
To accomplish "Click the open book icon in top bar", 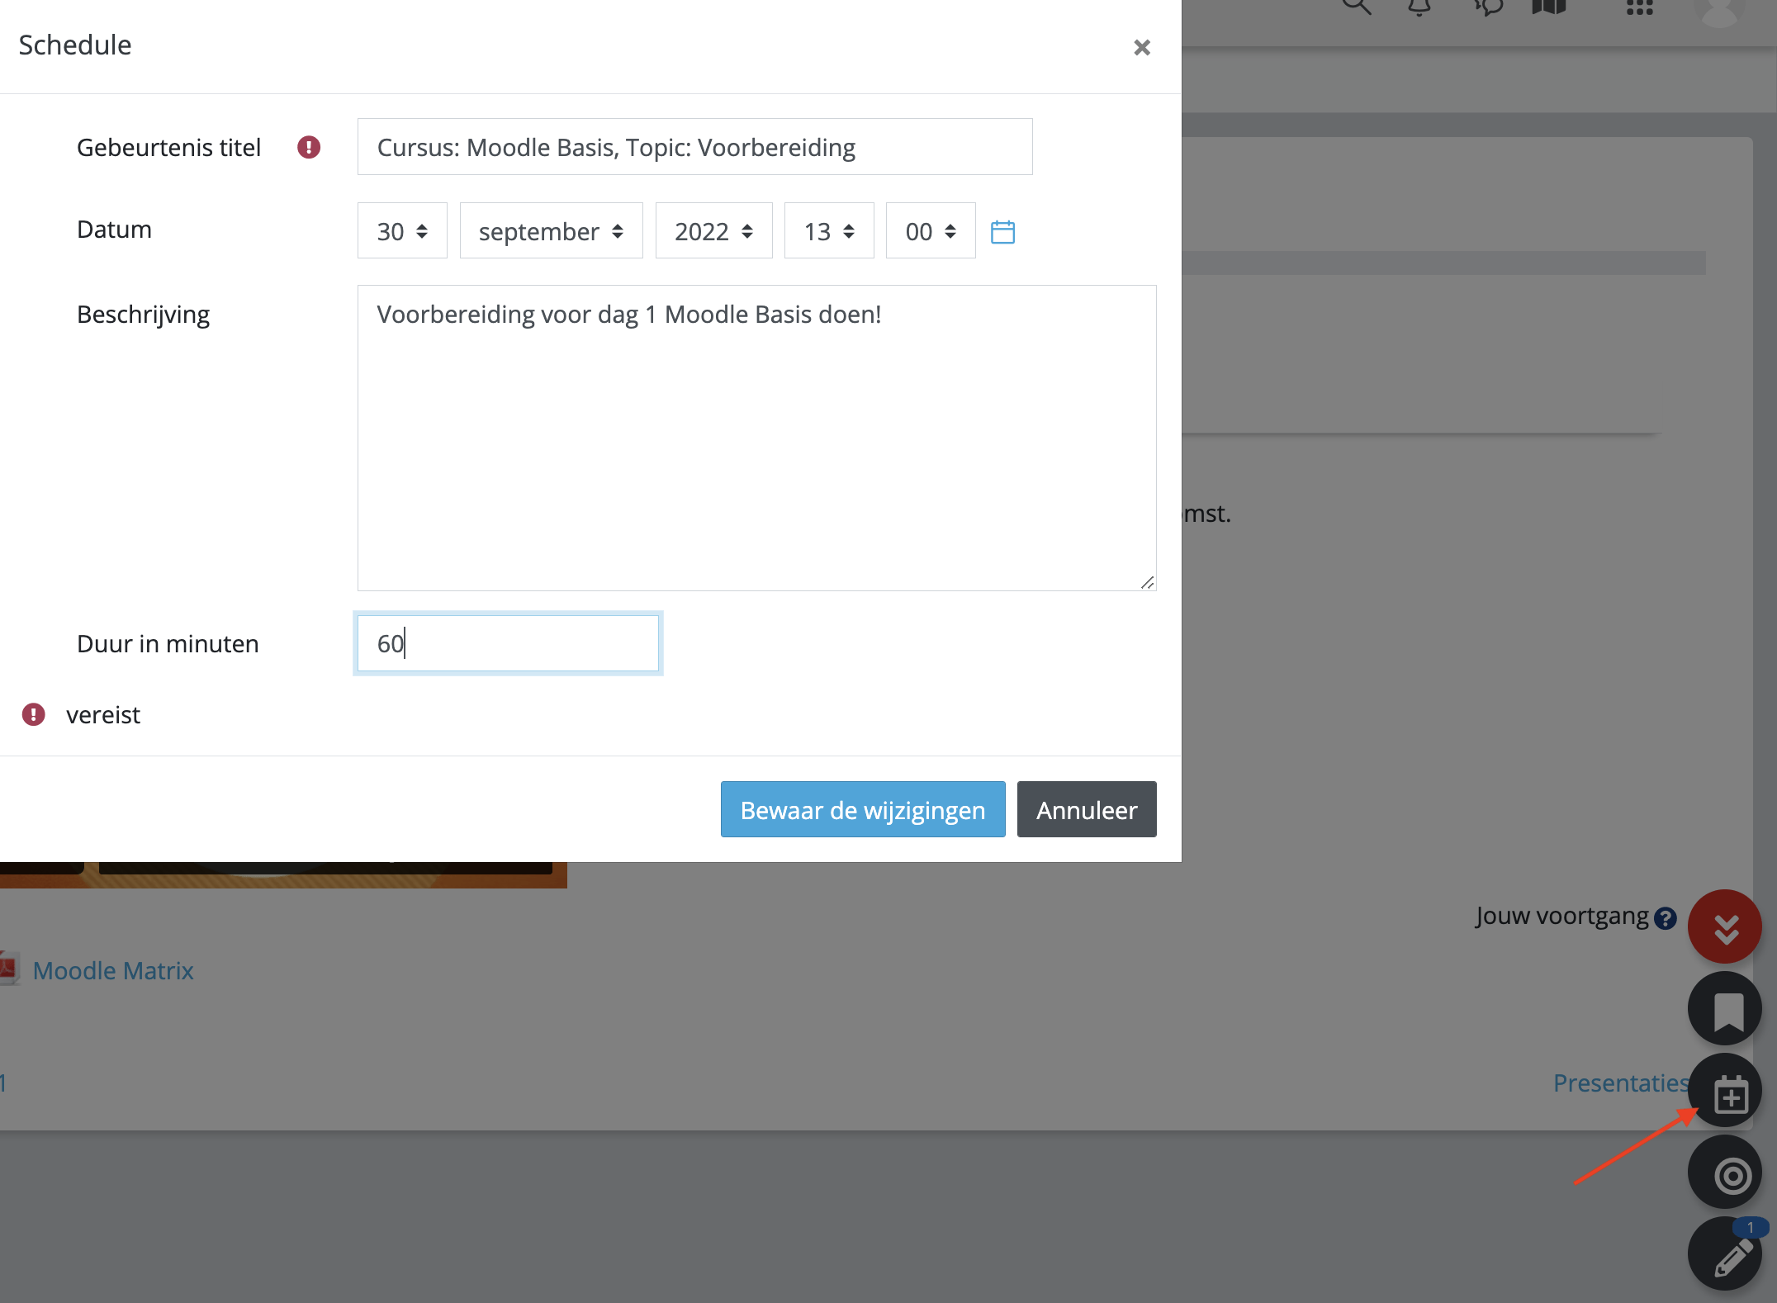I will [1549, 7].
